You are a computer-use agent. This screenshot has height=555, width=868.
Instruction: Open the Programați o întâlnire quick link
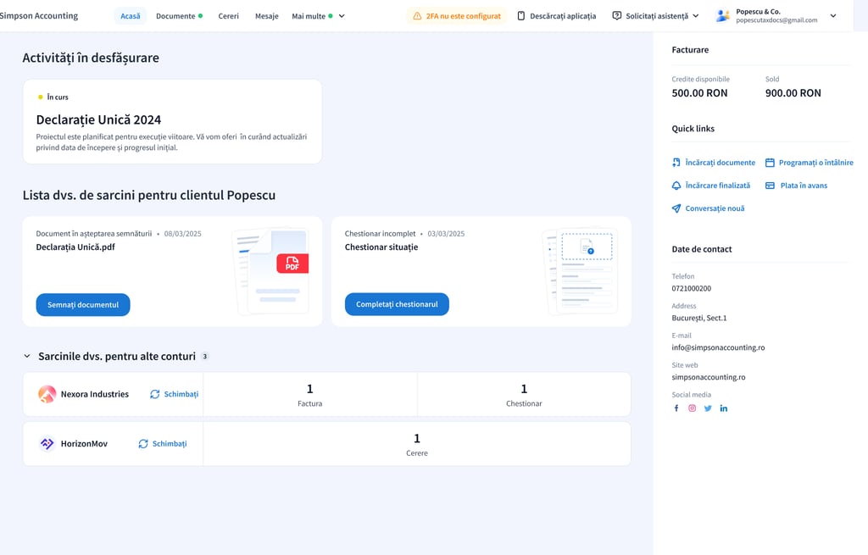pos(809,163)
